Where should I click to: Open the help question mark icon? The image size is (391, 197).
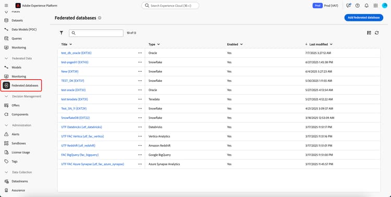[x=358, y=6]
